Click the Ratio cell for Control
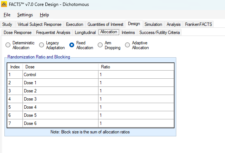This screenshot has width=225, height=153. pos(136,75)
